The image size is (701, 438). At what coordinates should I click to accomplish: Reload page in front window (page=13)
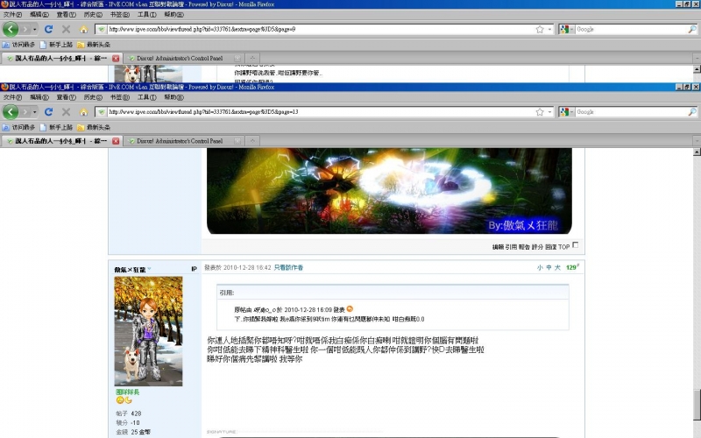tap(49, 112)
